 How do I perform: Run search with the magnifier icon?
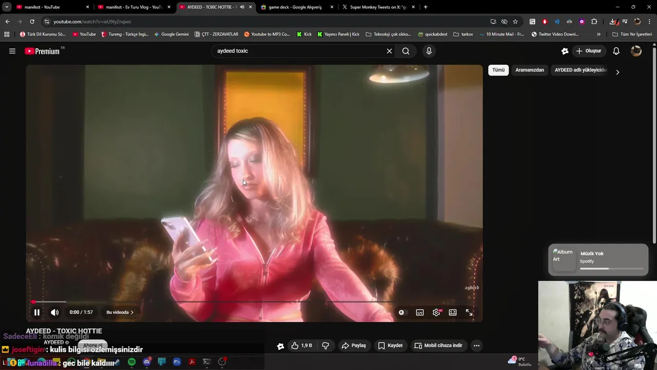(406, 51)
